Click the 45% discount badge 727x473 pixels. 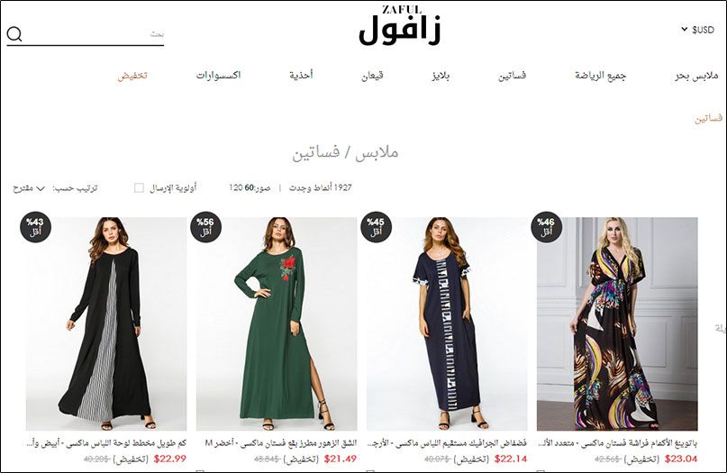(x=376, y=227)
